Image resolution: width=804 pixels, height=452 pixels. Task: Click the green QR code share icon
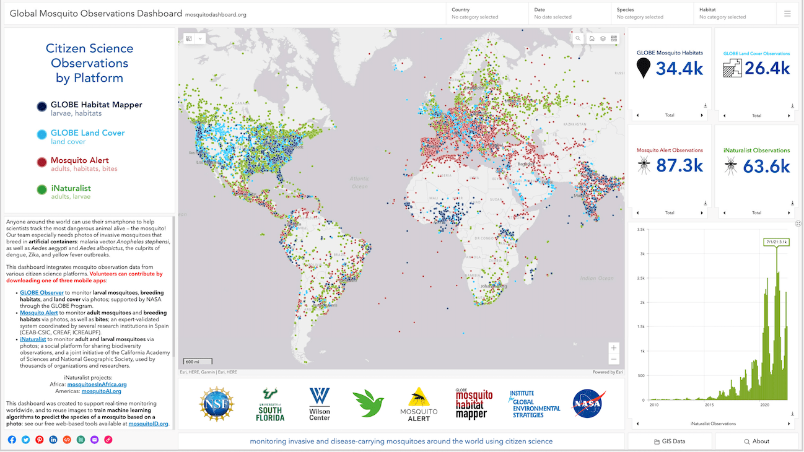click(81, 440)
